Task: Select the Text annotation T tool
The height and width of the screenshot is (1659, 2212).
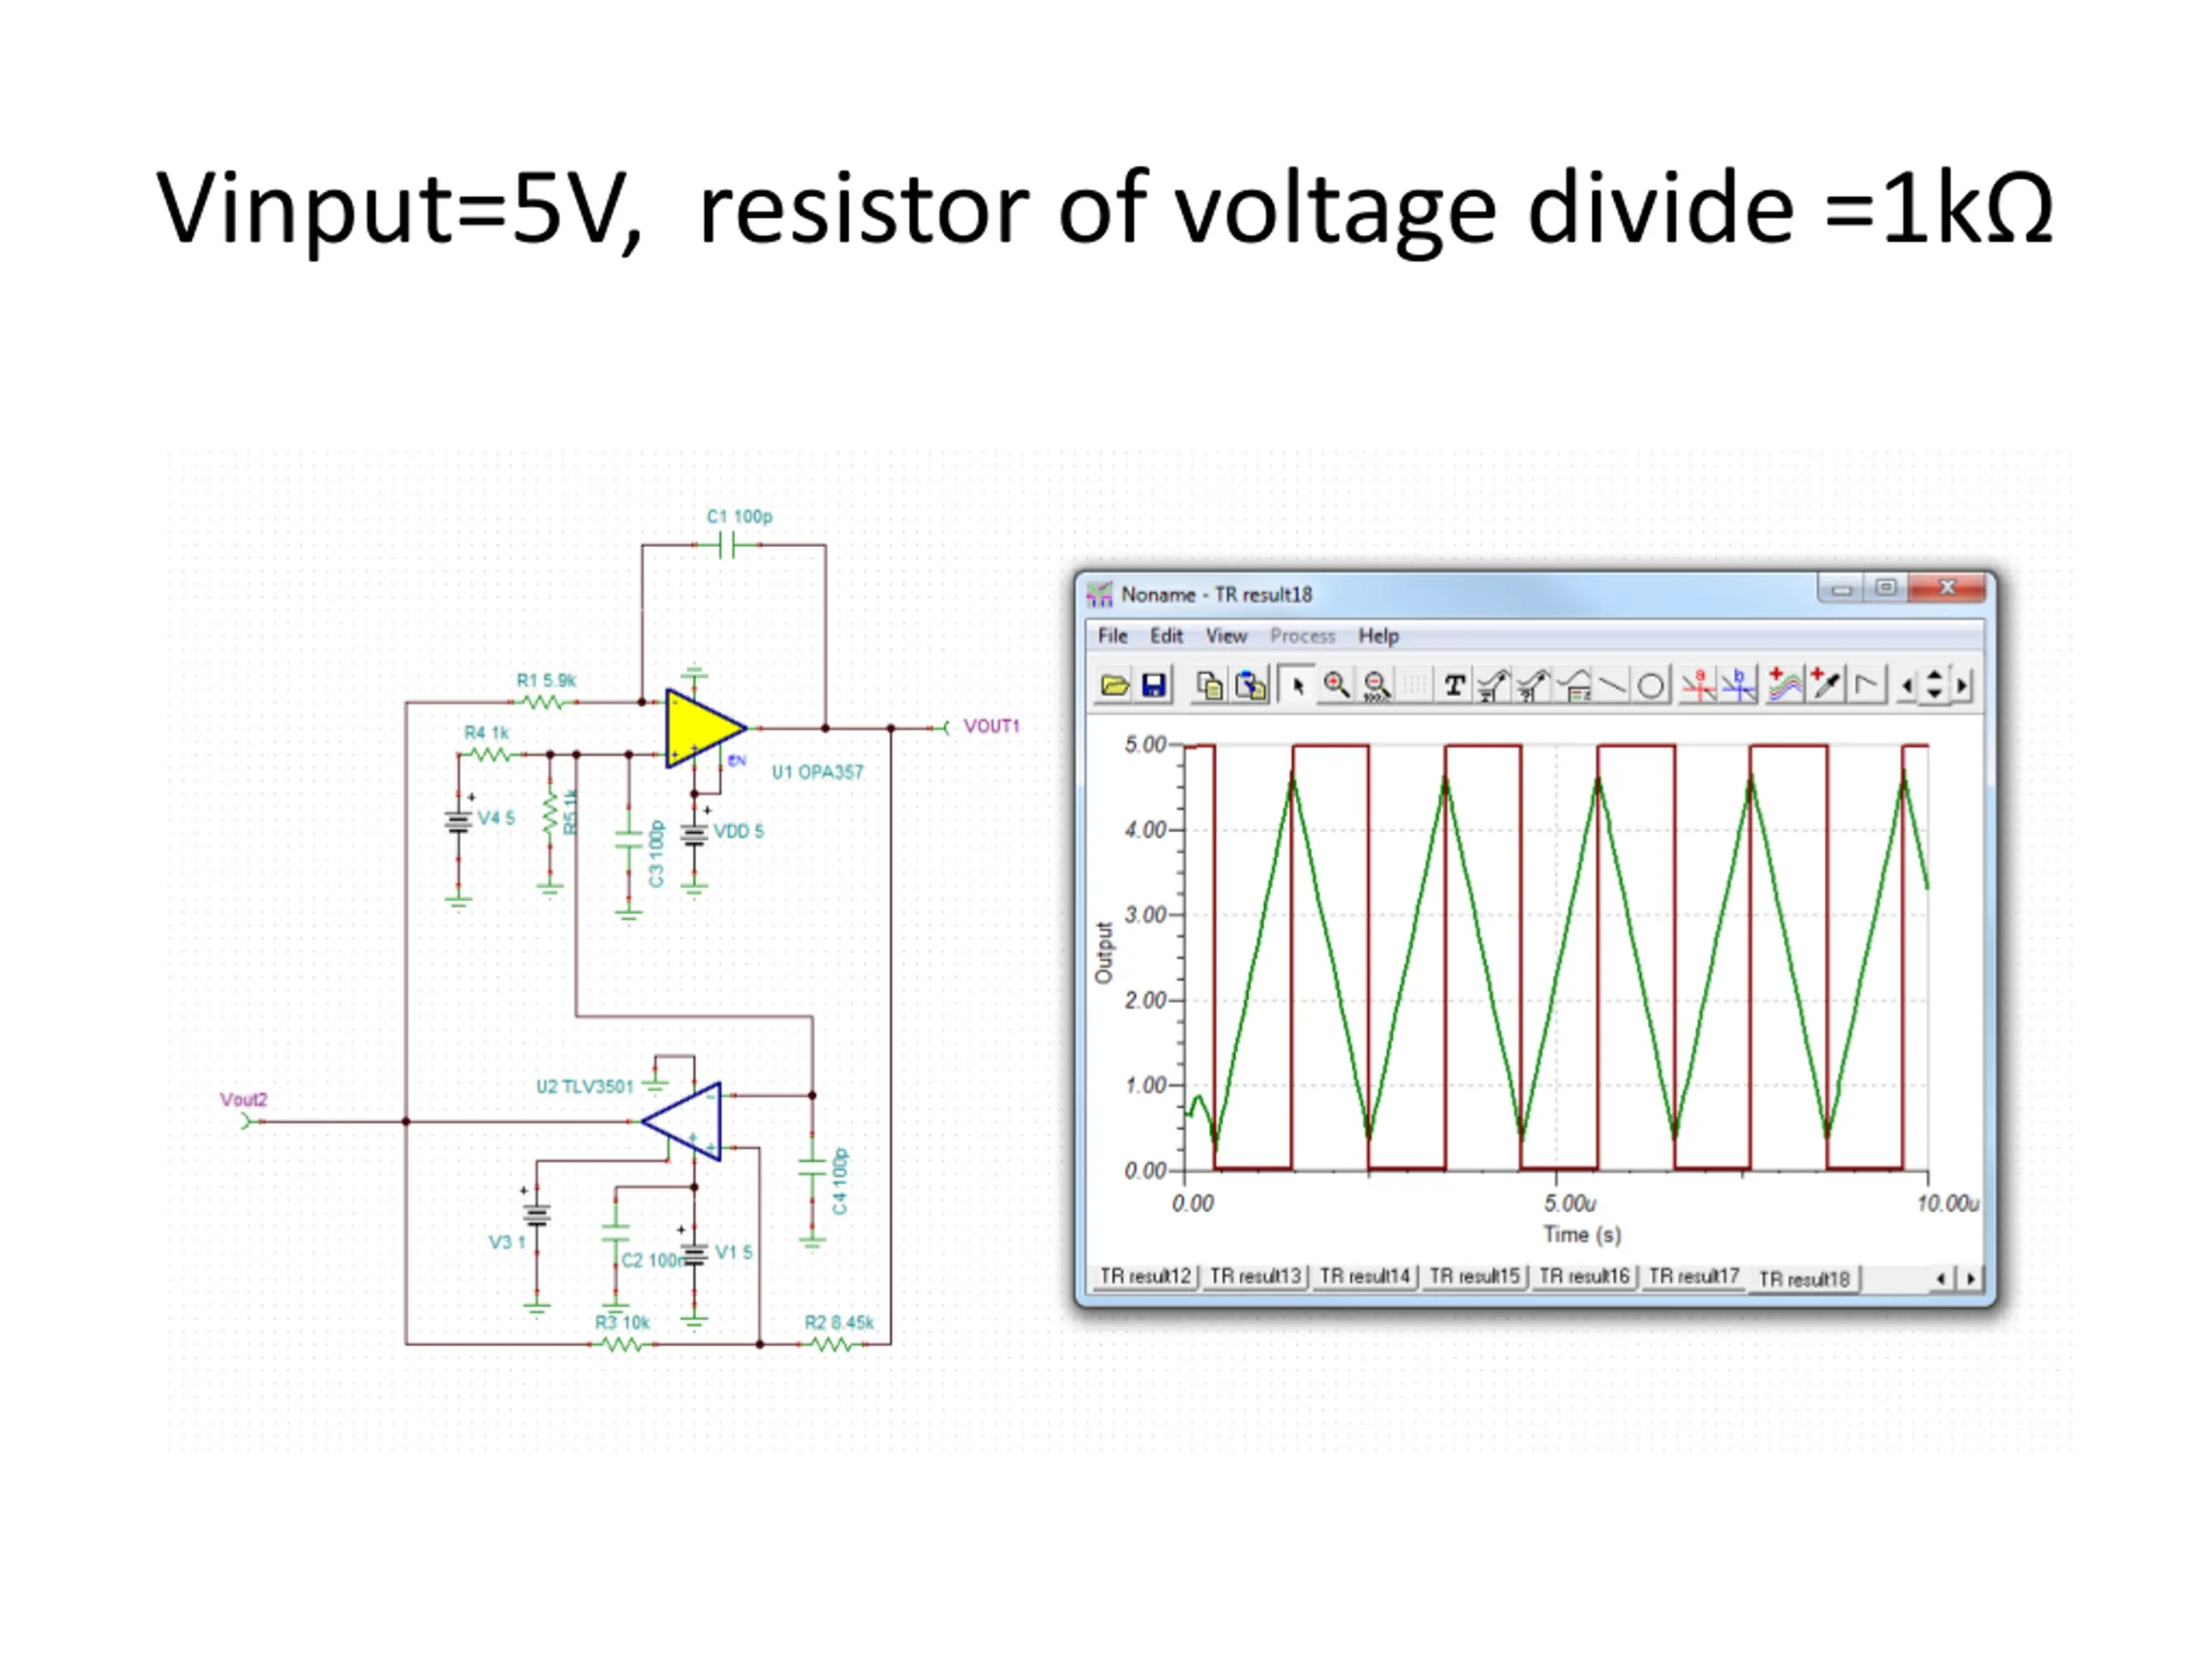Action: 1454,686
